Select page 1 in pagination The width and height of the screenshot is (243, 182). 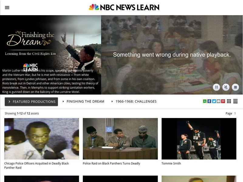[235, 113]
